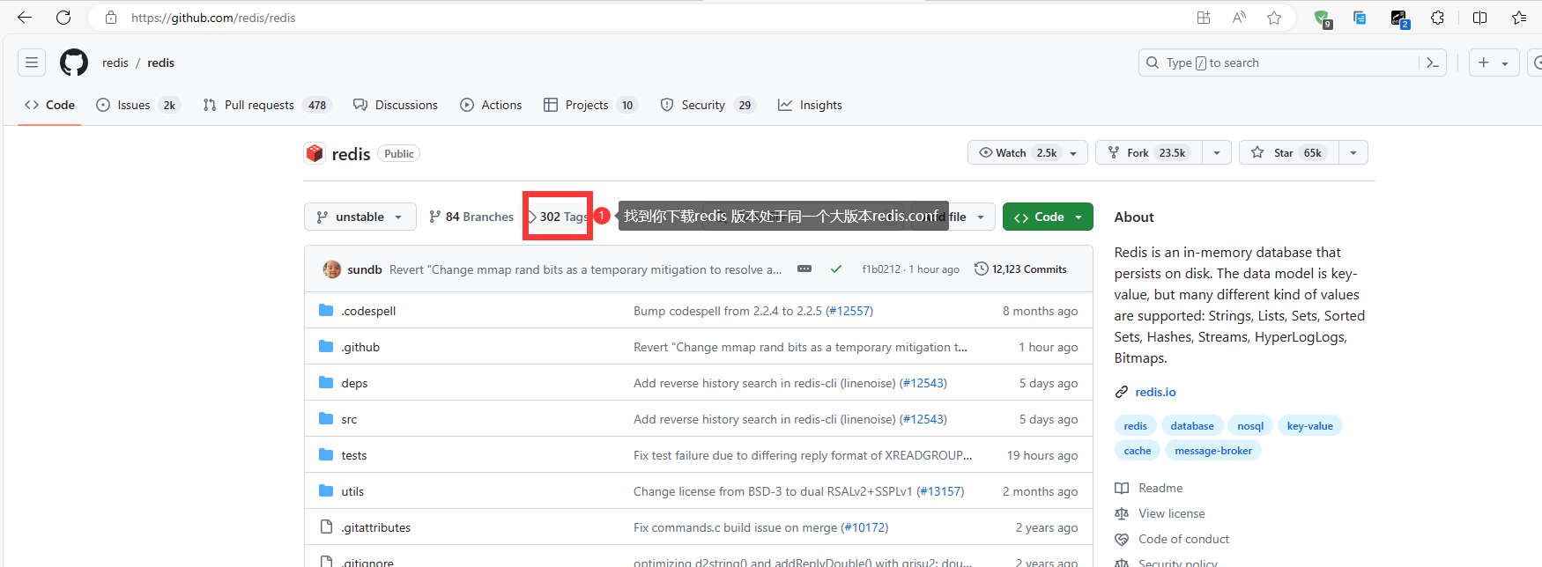Open the deps folder
The height and width of the screenshot is (567, 1542).
click(x=354, y=383)
